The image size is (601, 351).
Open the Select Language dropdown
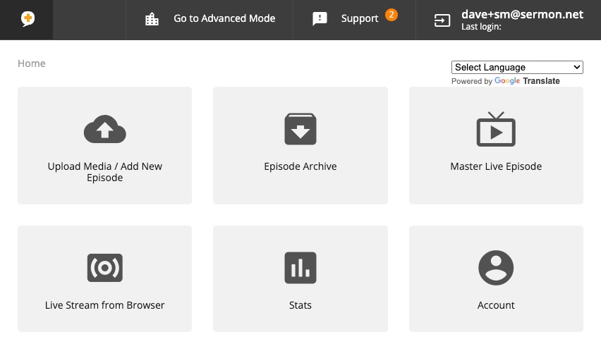coord(517,68)
